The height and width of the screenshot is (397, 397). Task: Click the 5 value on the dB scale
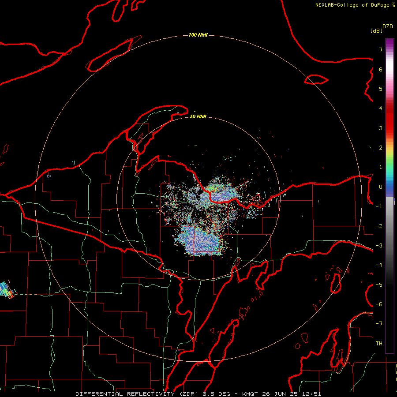click(x=381, y=89)
